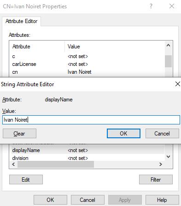The width and height of the screenshot is (181, 206).
Task: Click OK in String Attribute Editor
Action: click(x=123, y=133)
